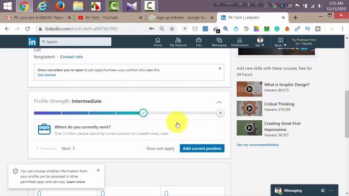This screenshot has width=349, height=196.
Task: Click Previous in profile strength card
Action: coord(46,149)
